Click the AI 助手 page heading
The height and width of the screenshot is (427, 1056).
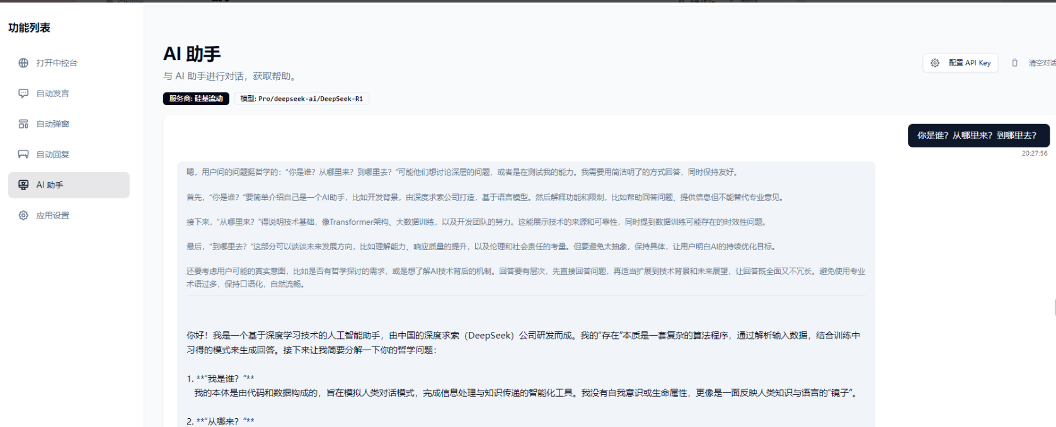[x=192, y=54]
